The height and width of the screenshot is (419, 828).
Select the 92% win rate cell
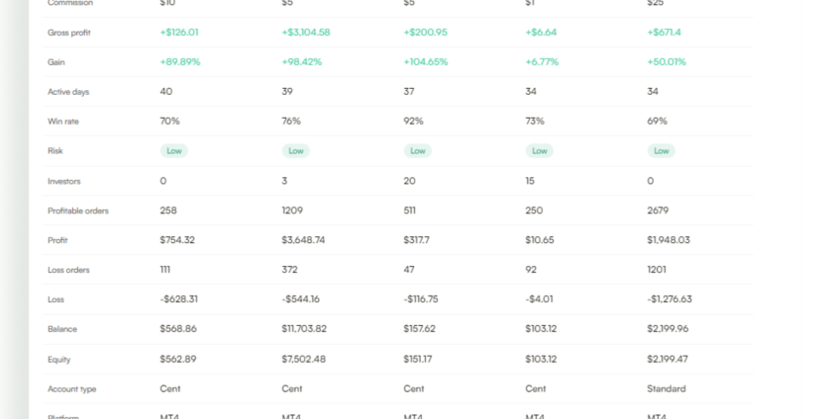coord(413,122)
